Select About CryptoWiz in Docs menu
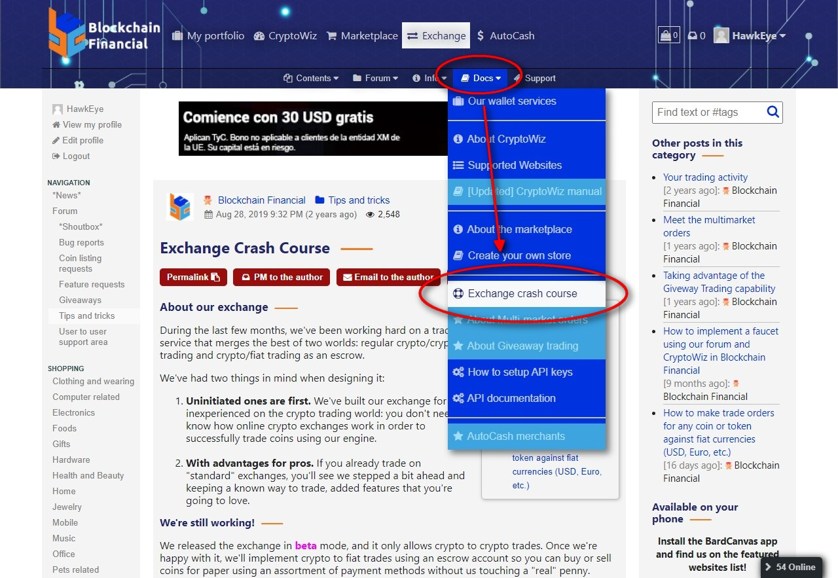The height and width of the screenshot is (578, 838). pos(527,139)
